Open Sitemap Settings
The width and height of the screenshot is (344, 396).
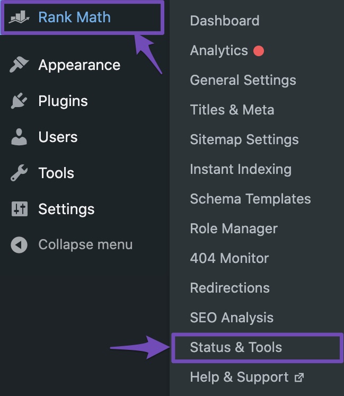[x=244, y=139]
